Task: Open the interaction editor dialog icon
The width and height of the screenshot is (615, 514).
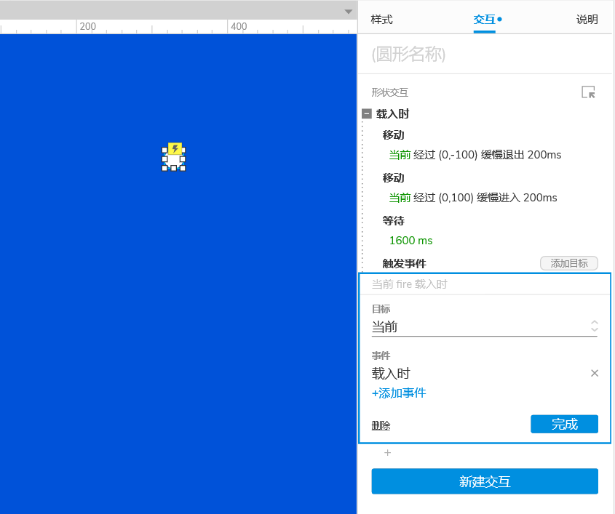Action: click(x=588, y=92)
